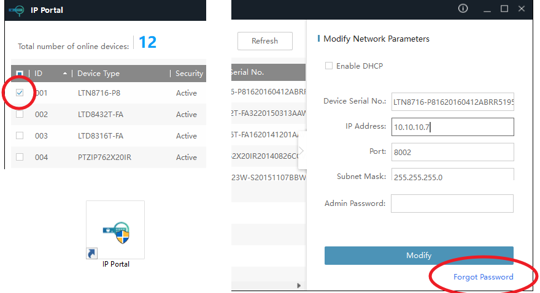Collapse the Modify Network Parameters panel arrow
This screenshot has width=540, height=293.
(301, 151)
